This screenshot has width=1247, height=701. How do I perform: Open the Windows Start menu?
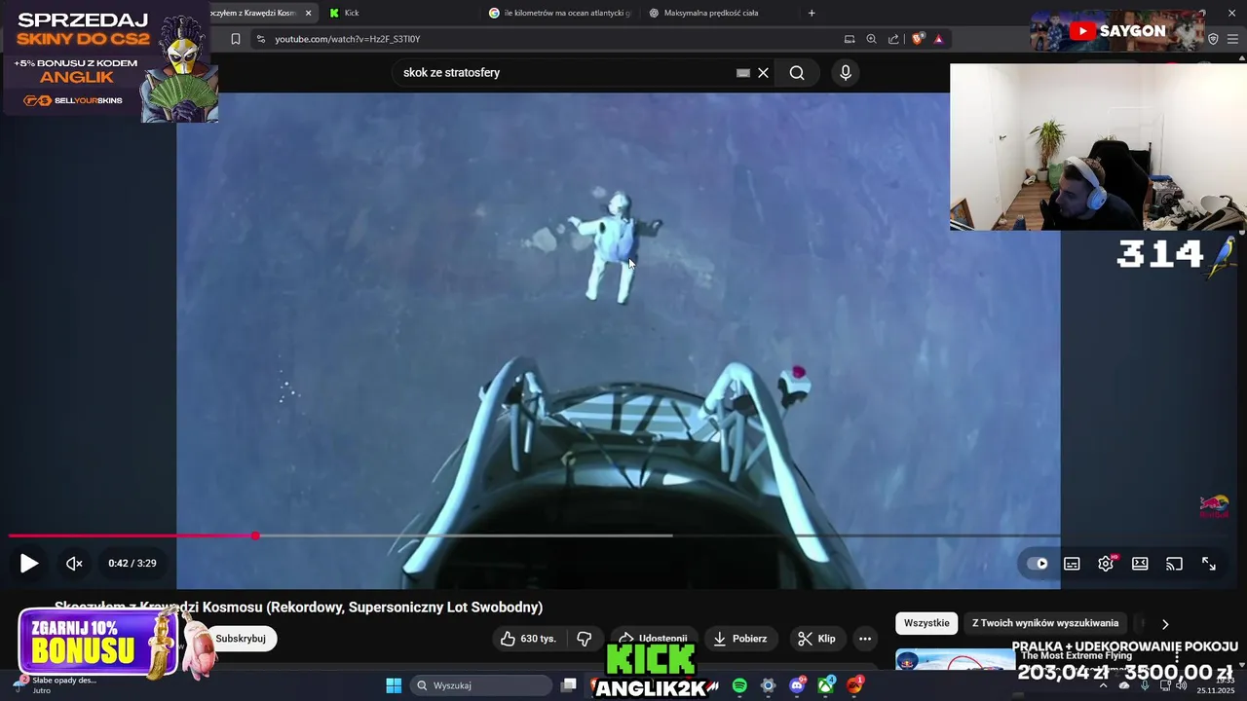394,685
